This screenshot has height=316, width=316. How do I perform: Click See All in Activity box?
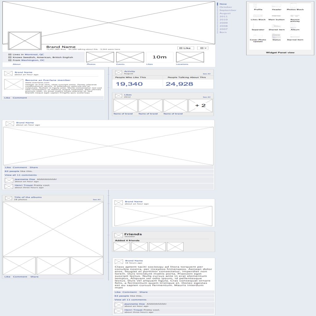click(x=206, y=74)
